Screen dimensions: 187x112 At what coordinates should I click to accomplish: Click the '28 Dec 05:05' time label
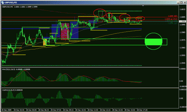coord(31,110)
